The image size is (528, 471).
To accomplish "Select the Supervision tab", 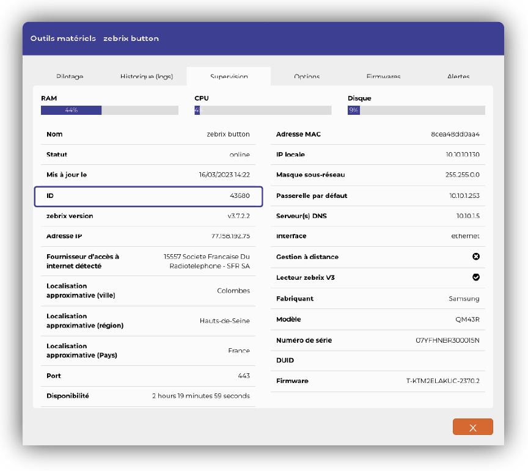I will [229, 76].
